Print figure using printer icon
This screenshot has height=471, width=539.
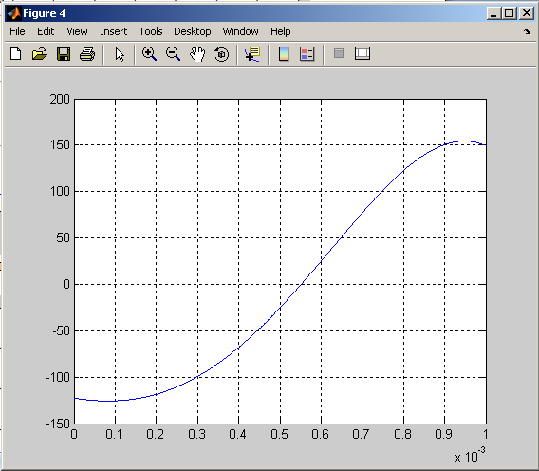click(87, 54)
